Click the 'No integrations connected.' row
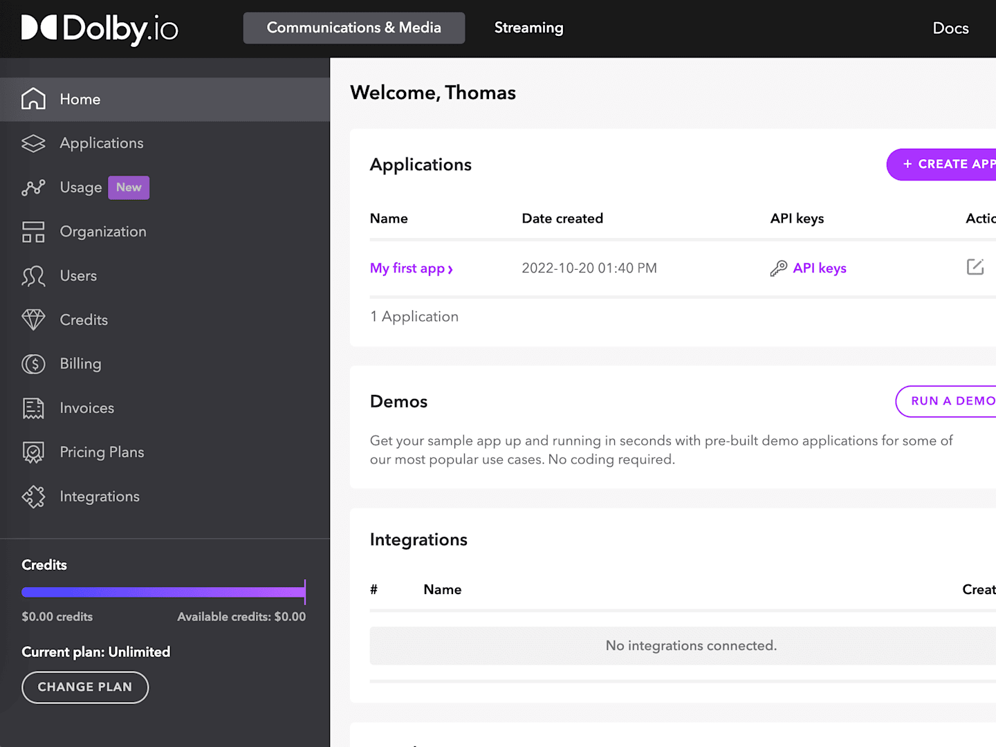 tap(683, 646)
